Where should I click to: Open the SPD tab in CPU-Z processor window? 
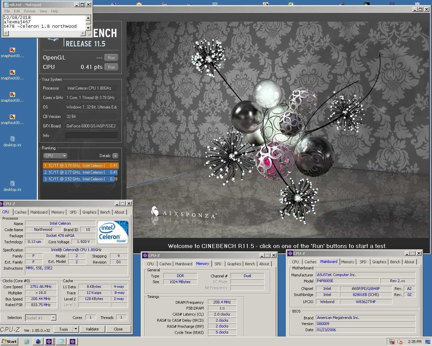tap(73, 212)
